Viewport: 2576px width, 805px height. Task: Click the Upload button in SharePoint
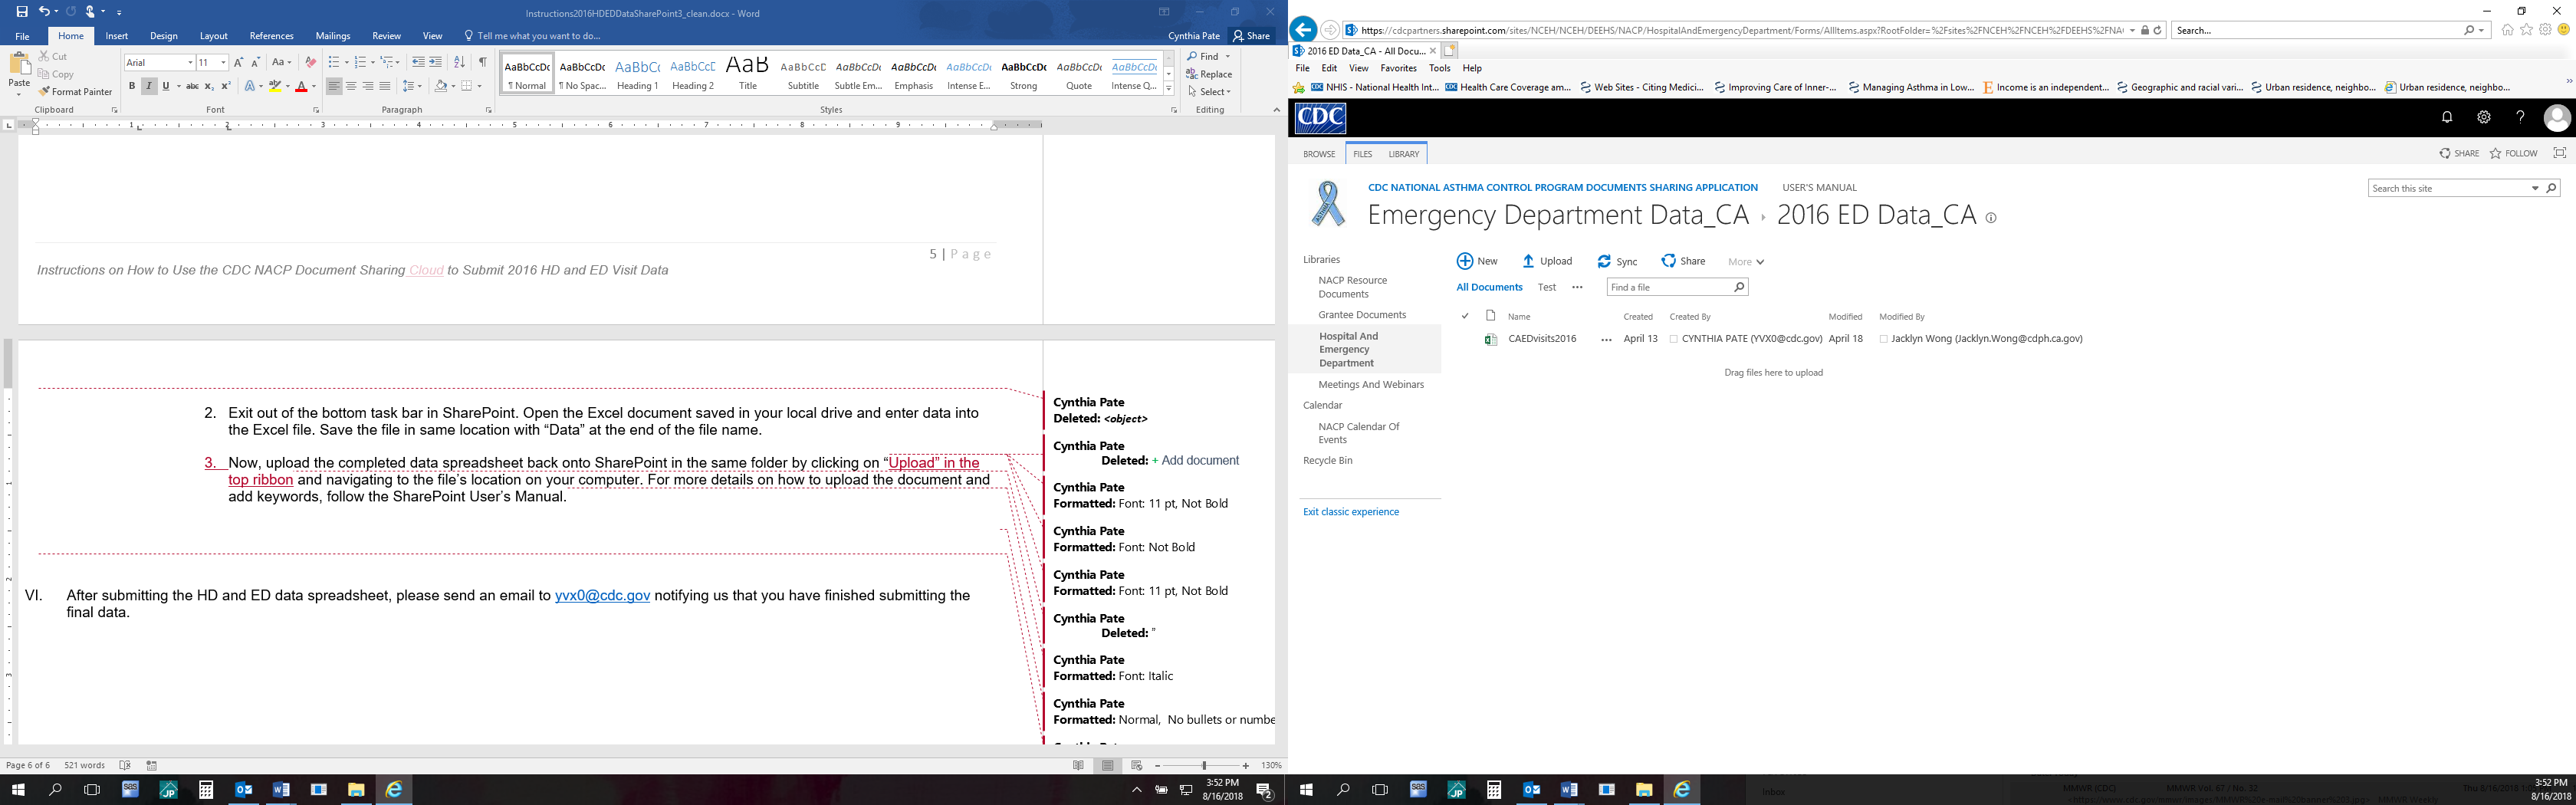1546,262
